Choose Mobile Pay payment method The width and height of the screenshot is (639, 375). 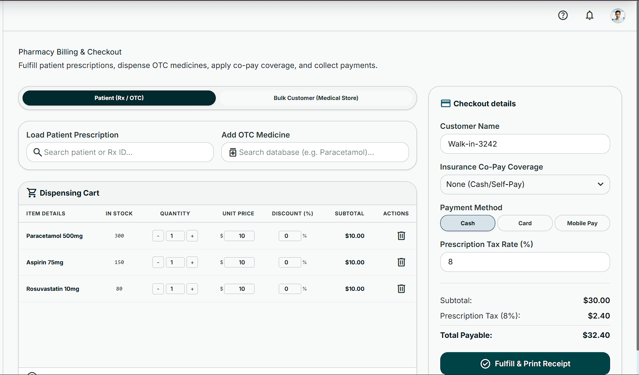click(582, 223)
